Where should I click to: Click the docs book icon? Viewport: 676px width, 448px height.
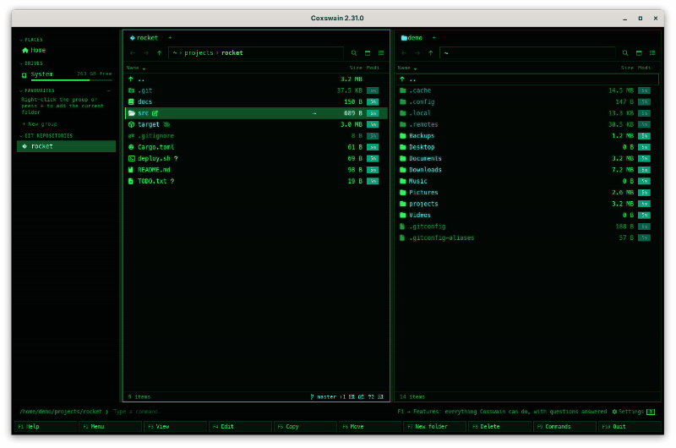point(132,101)
